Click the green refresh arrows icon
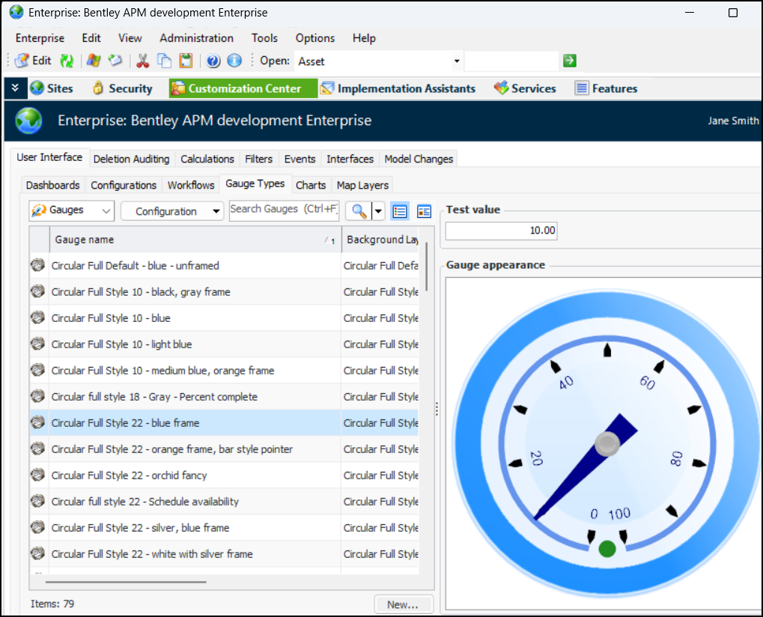 [67, 61]
